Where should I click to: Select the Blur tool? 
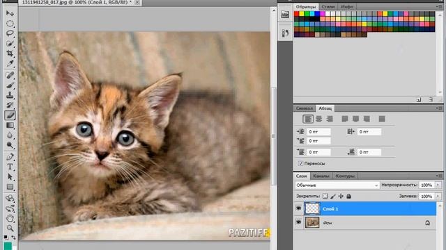[10, 135]
